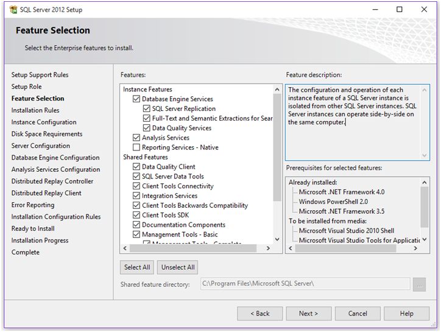The height and width of the screenshot is (332, 441).
Task: Click Windows PowerShell 2.0 prerequisite
Action: click(x=333, y=202)
